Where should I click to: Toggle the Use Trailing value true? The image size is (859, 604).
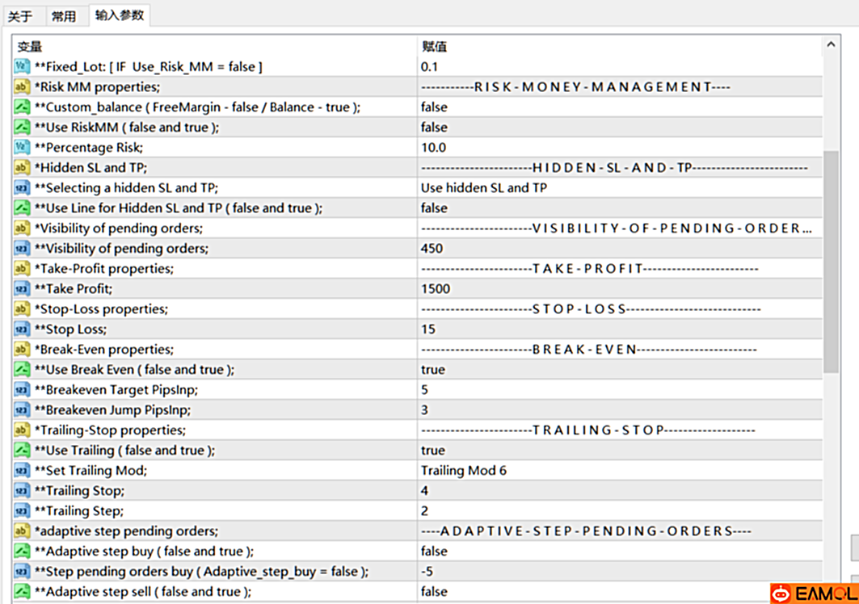(433, 451)
